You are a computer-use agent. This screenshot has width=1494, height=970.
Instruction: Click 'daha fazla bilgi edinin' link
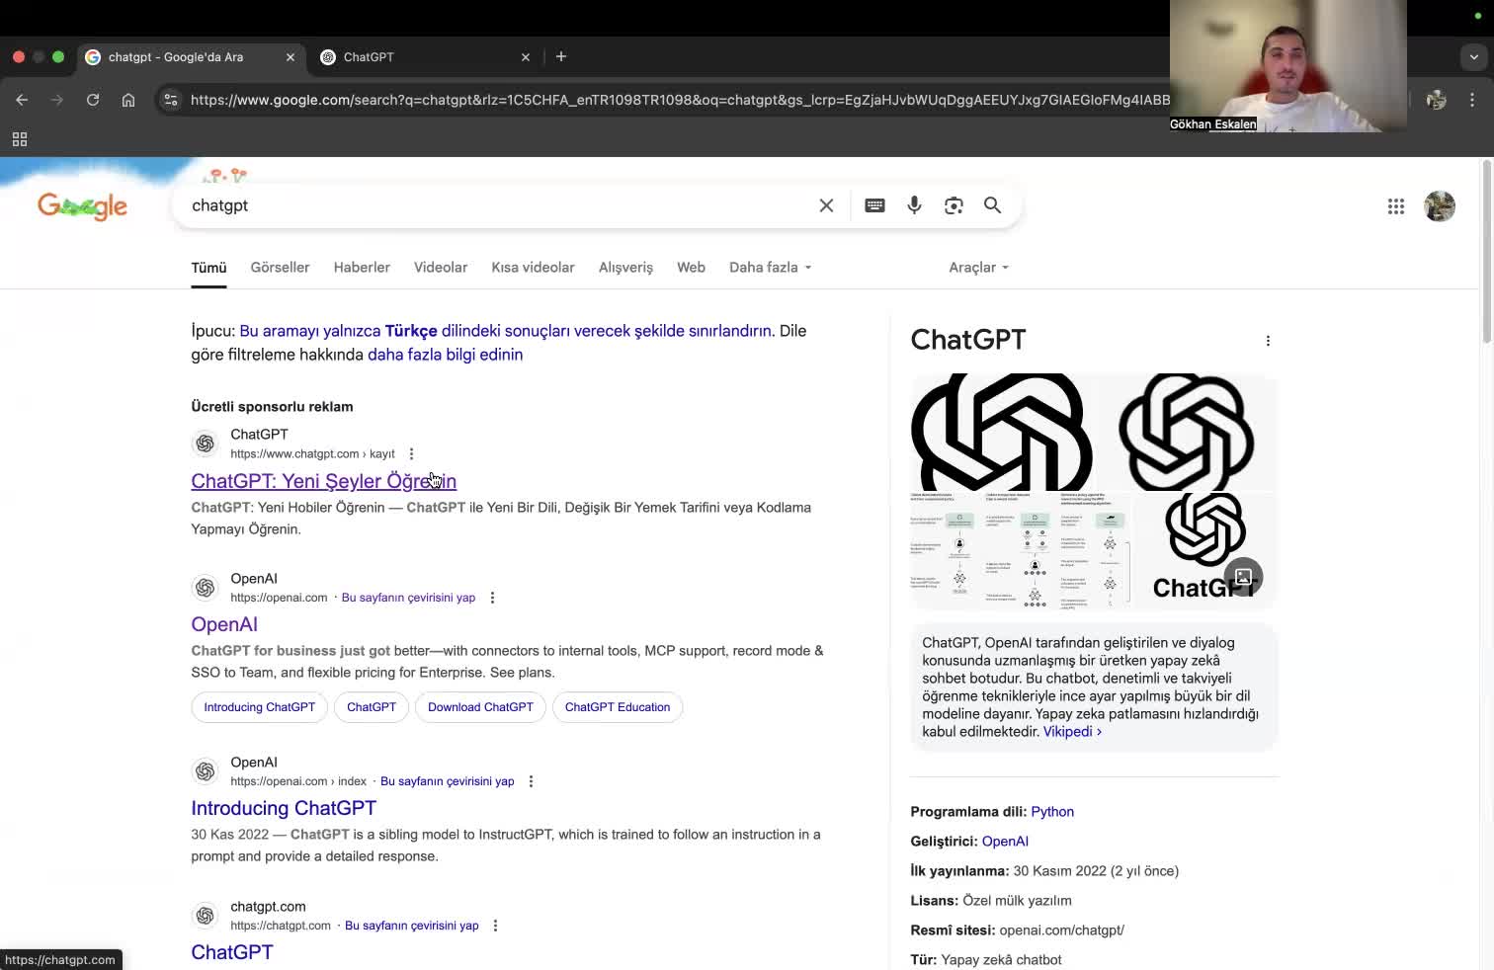tap(445, 355)
